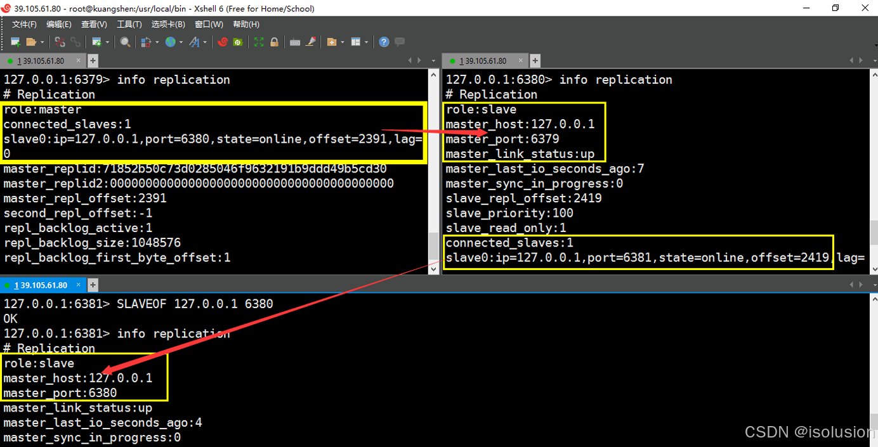Expand the color scheme dropdown arrow

[157, 42]
